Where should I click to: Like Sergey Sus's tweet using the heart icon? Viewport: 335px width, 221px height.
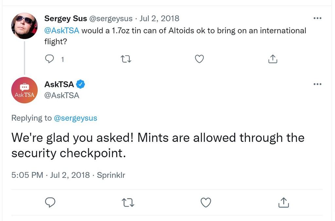pyautogui.click(x=199, y=59)
